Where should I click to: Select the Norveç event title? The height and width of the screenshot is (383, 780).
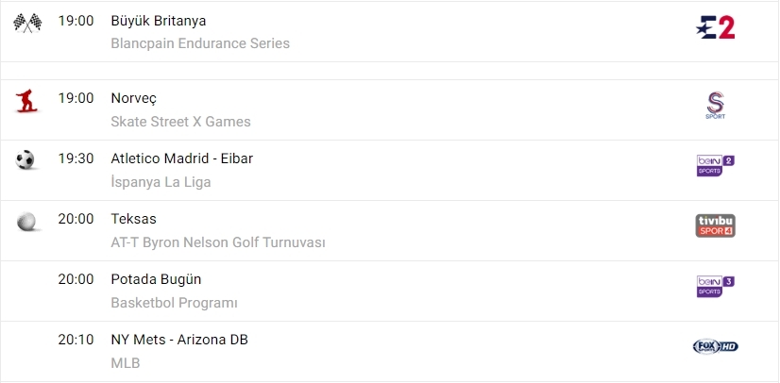(134, 98)
